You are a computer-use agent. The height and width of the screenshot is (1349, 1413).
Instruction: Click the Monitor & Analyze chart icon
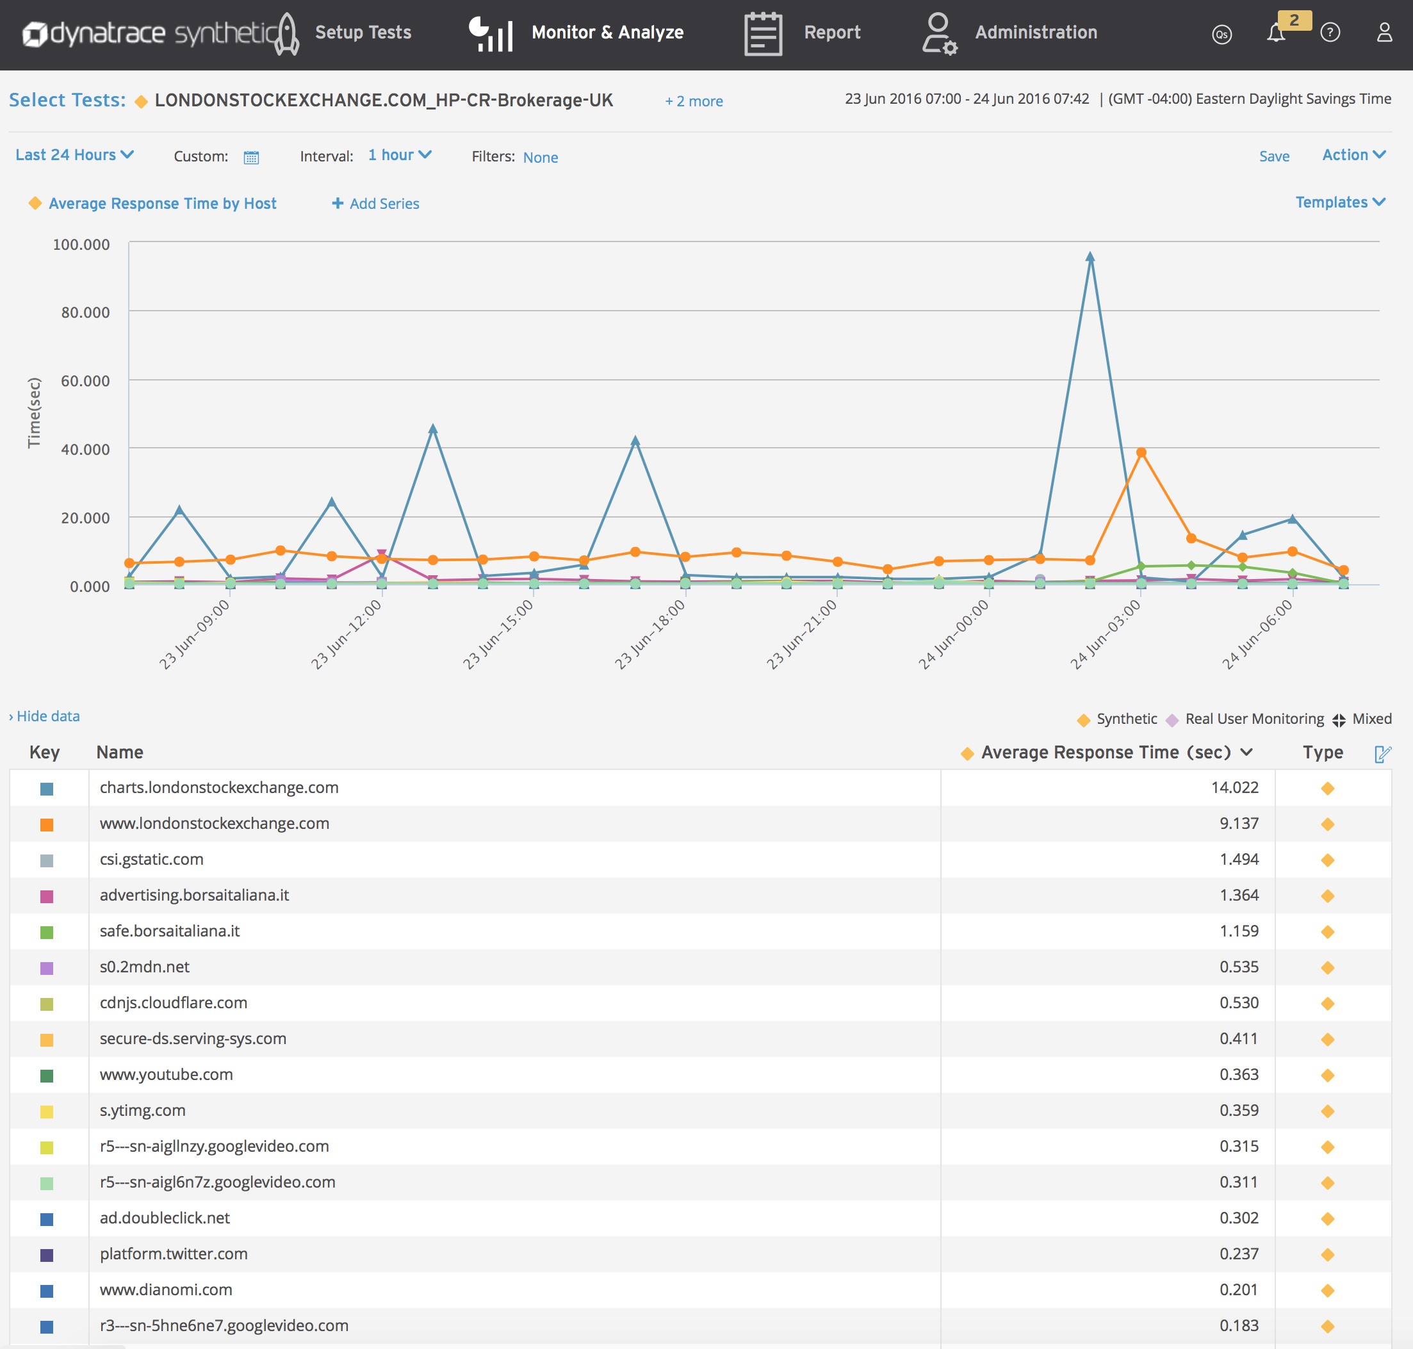491,34
